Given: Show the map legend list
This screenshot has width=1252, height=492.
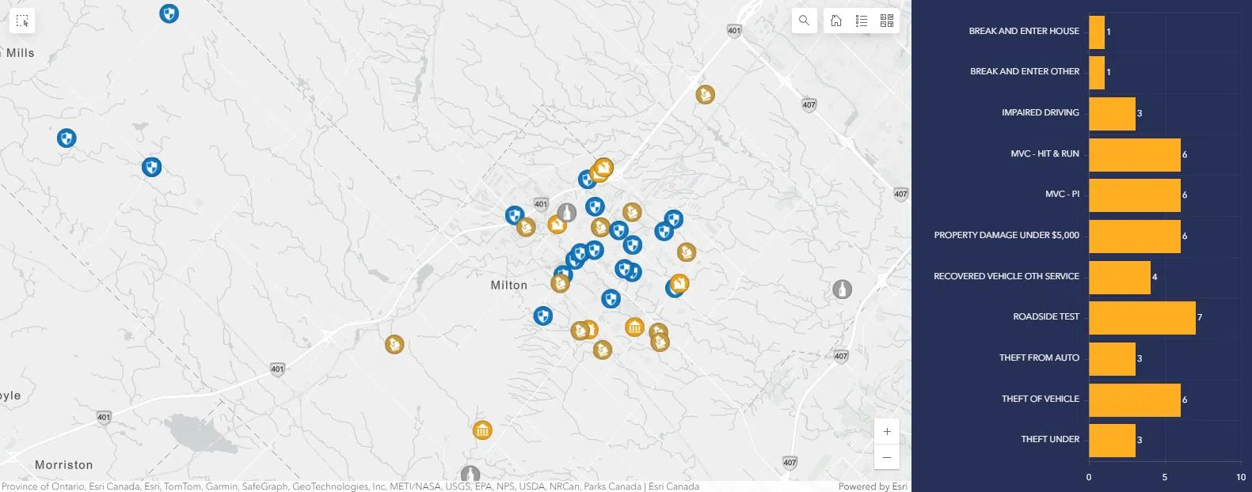Looking at the screenshot, I should tap(862, 21).
